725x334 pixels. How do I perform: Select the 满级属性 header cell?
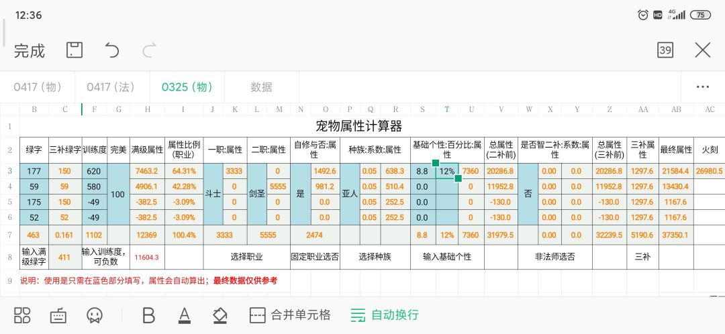[x=147, y=150]
